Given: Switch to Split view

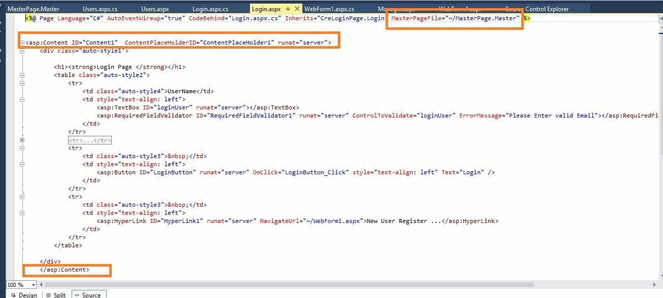Looking at the screenshot, I should pos(56,294).
